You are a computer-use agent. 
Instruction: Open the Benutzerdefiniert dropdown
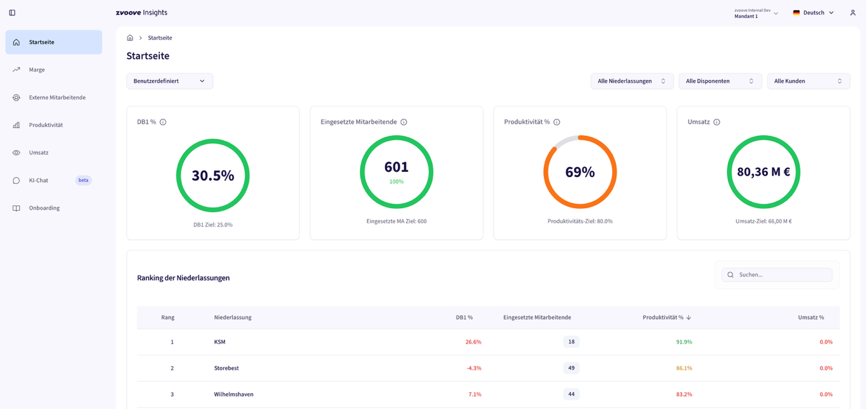coord(169,81)
